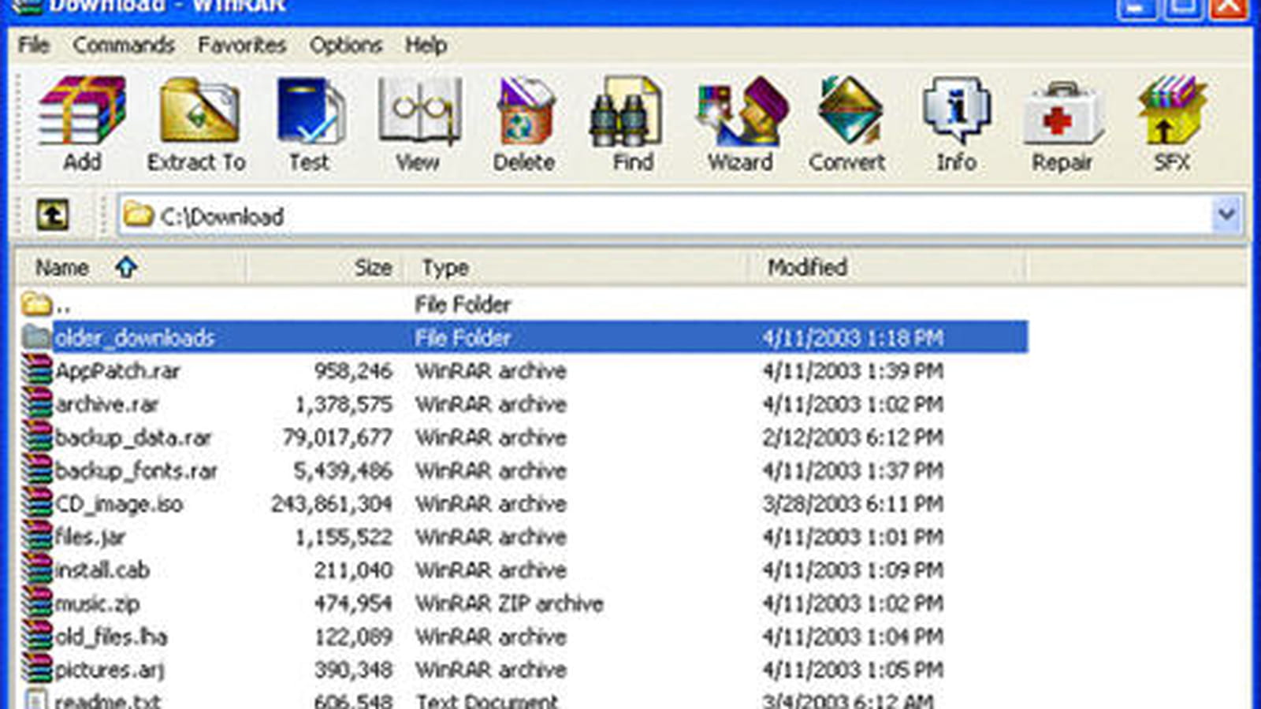The image size is (1261, 709).
Task: Click the '3/28/2003 6:11 PM' modified date
Action: 853,503
